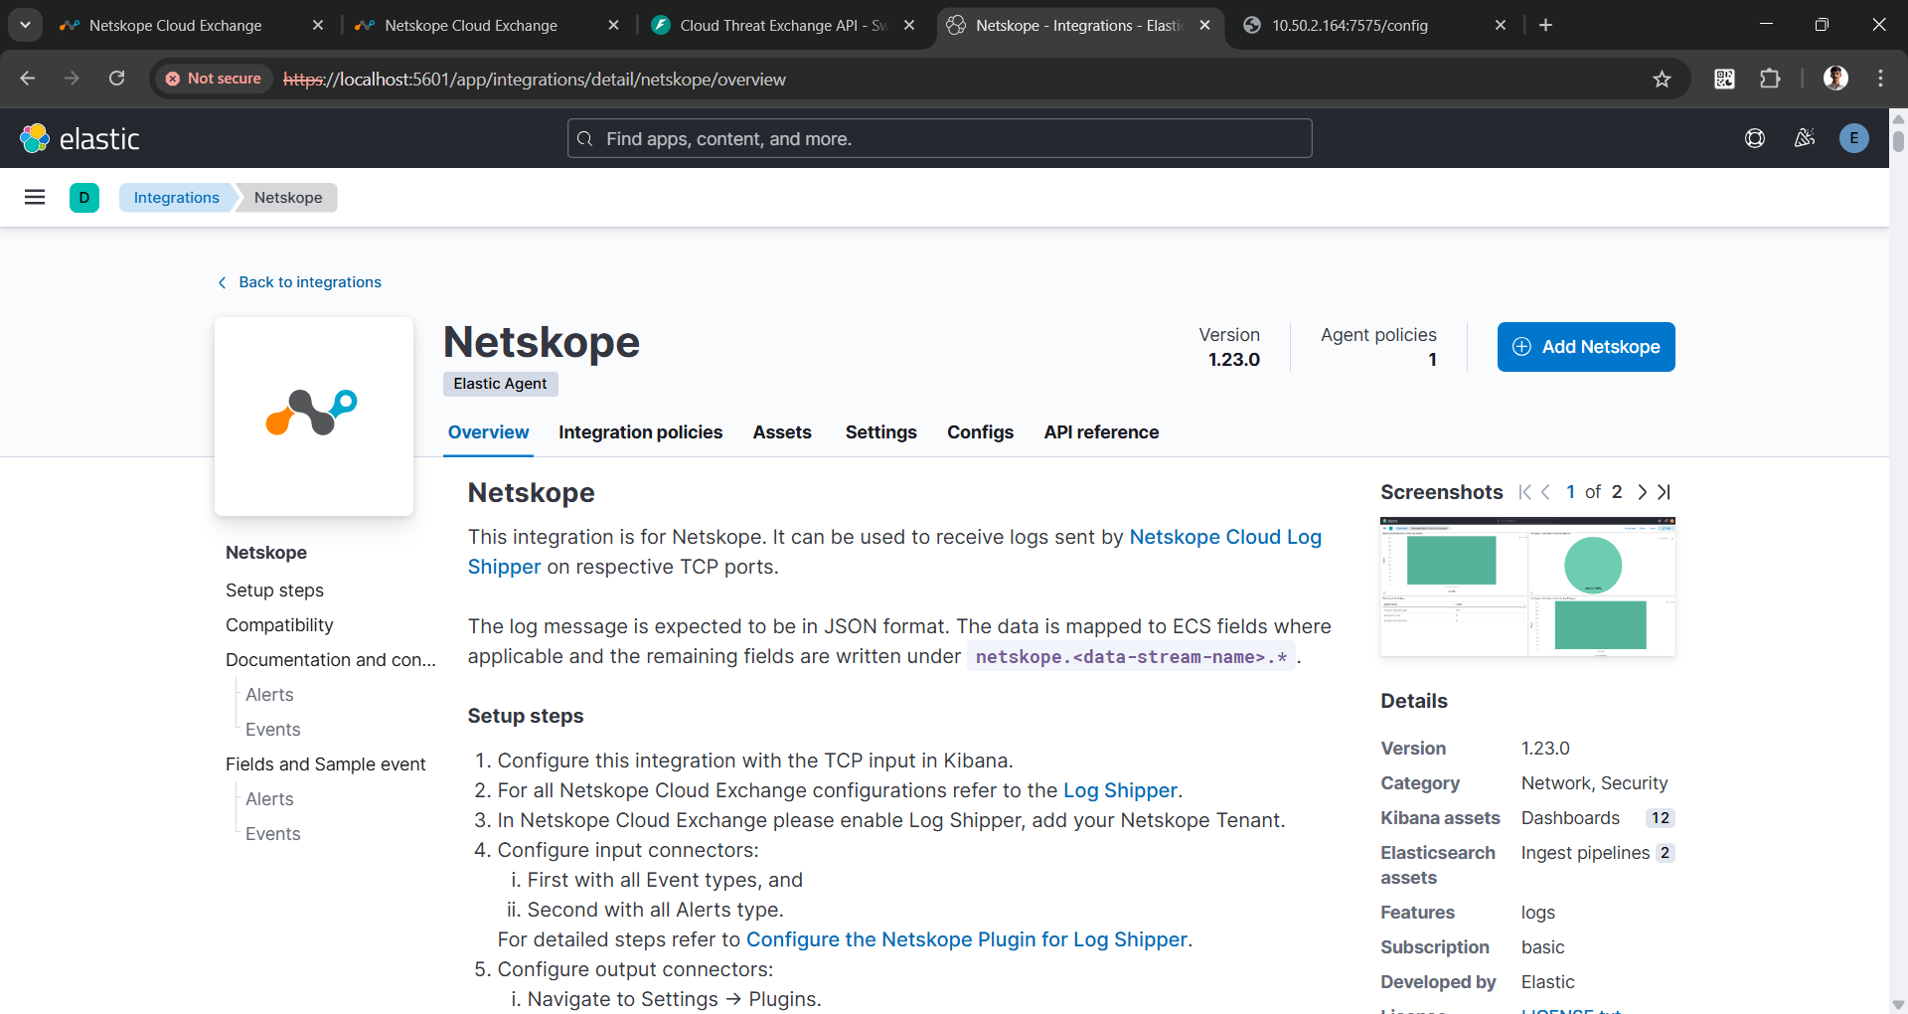Go to next screenshot page
The width and height of the screenshot is (1908, 1014).
click(x=1642, y=492)
